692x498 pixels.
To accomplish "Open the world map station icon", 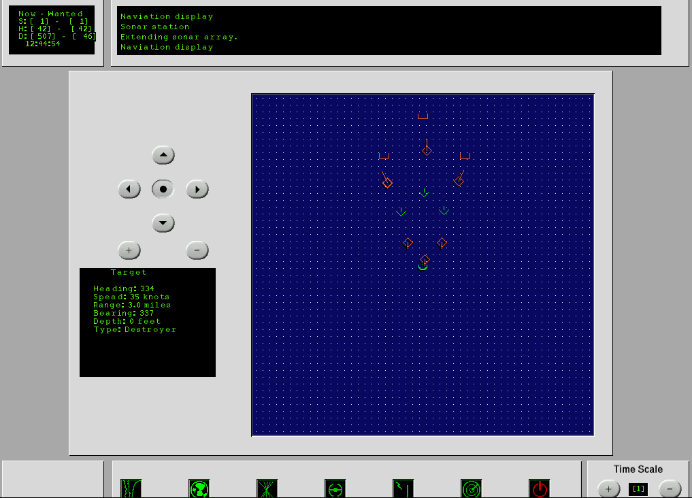I will pyautogui.click(x=199, y=488).
